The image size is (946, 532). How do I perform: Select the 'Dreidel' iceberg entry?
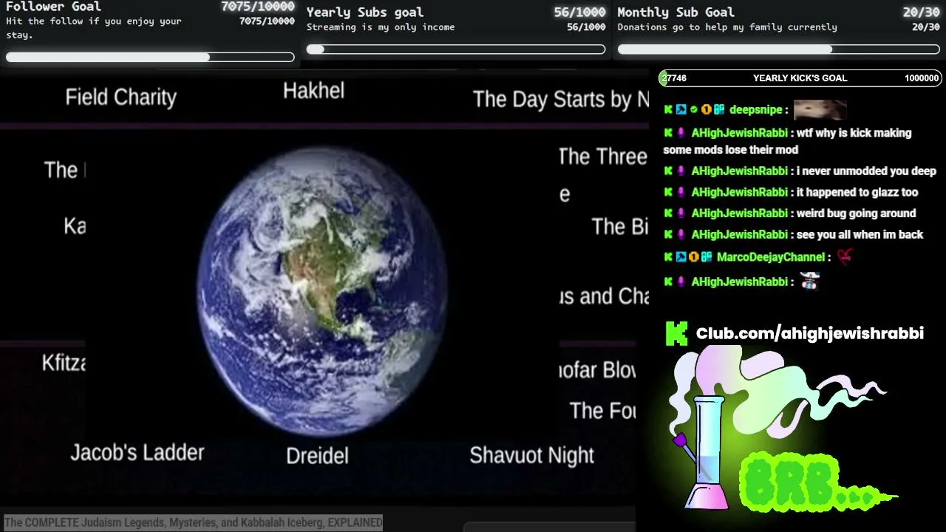pos(318,455)
